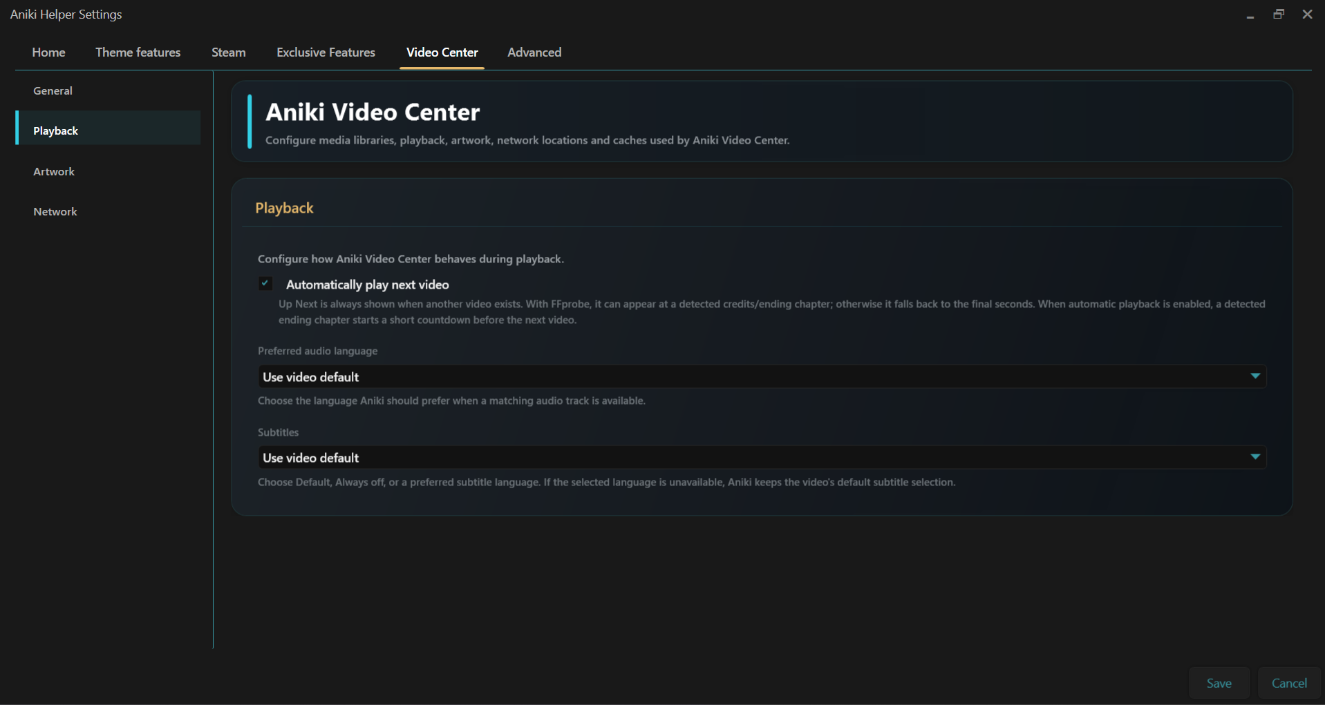Click the 'Up Next is always shown' description
Image resolution: width=1325 pixels, height=705 pixels.
click(772, 312)
